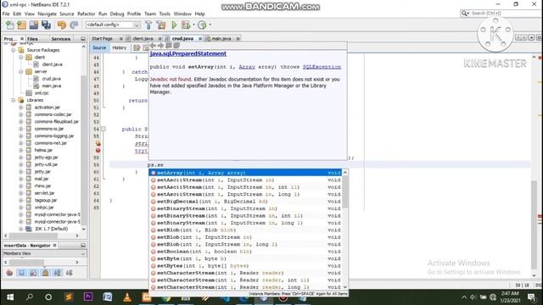
Task: Click the Save All toolbar icon
Action: [x=46, y=25]
